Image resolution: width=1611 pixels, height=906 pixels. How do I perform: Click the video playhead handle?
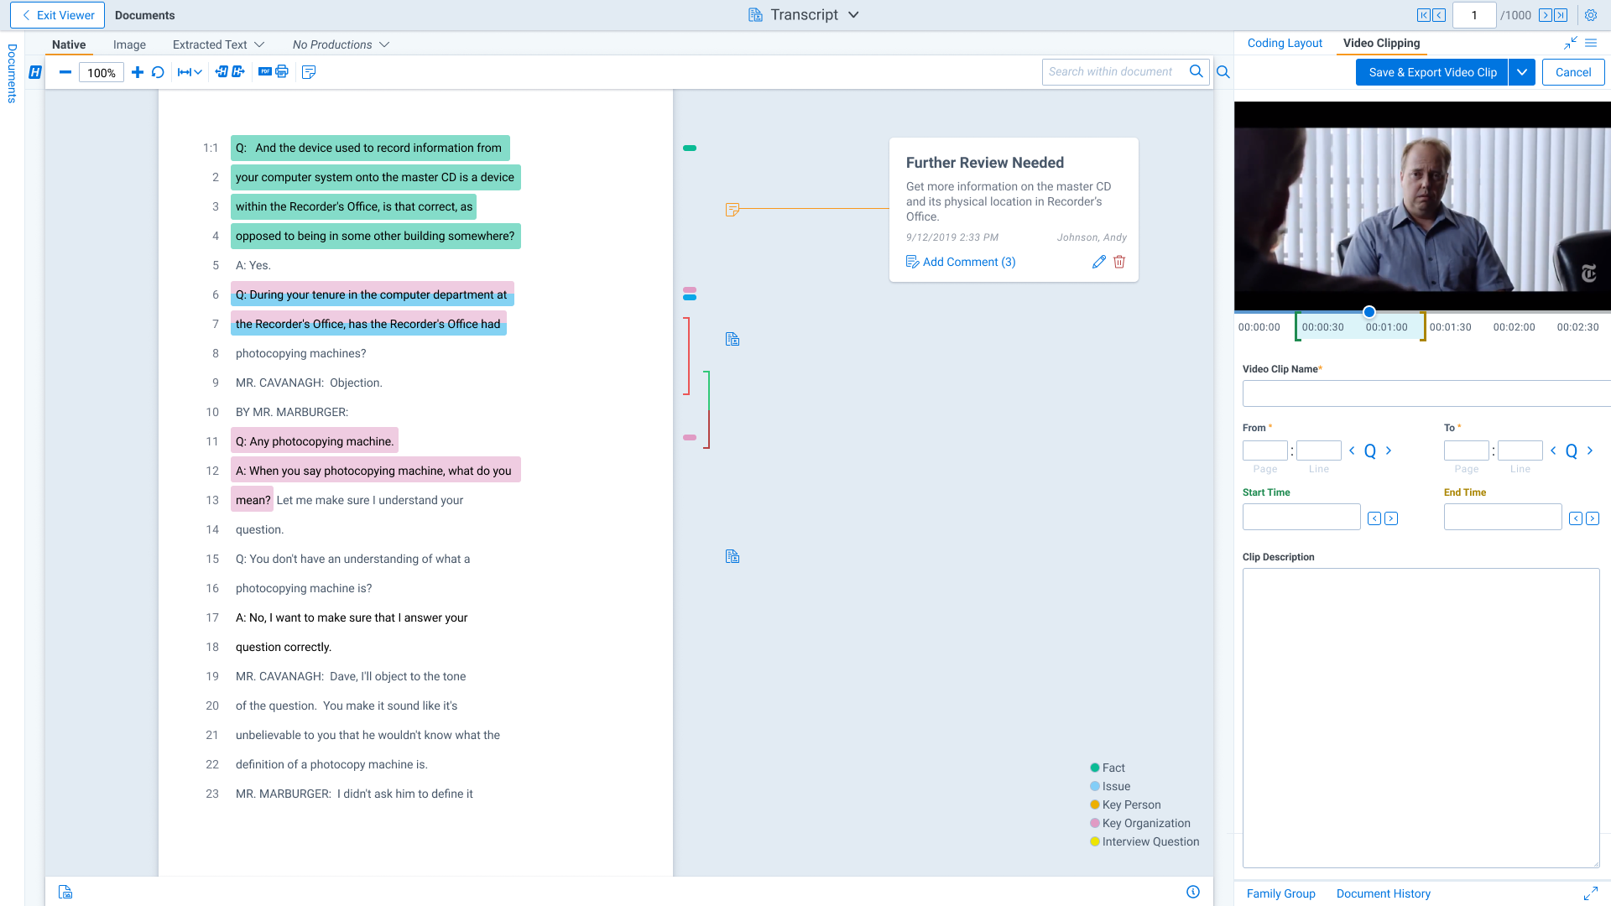point(1369,312)
